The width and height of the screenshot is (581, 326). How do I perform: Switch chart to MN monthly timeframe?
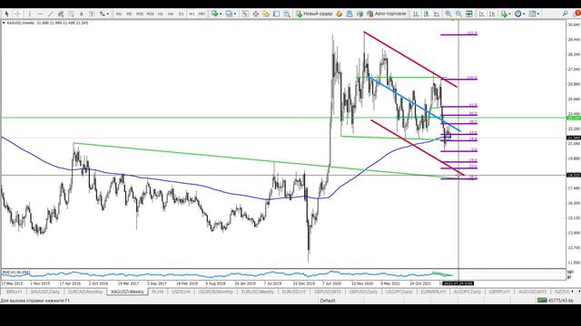pos(202,14)
